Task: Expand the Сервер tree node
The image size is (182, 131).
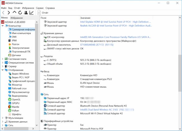Action: [x=3, y=66]
